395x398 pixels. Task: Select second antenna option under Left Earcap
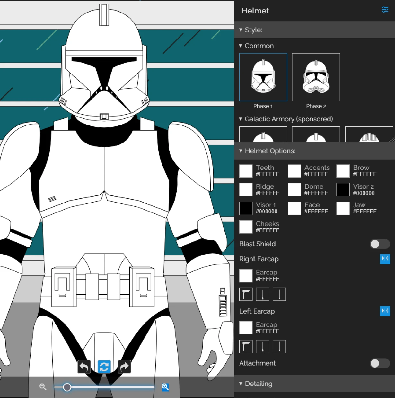tap(263, 347)
